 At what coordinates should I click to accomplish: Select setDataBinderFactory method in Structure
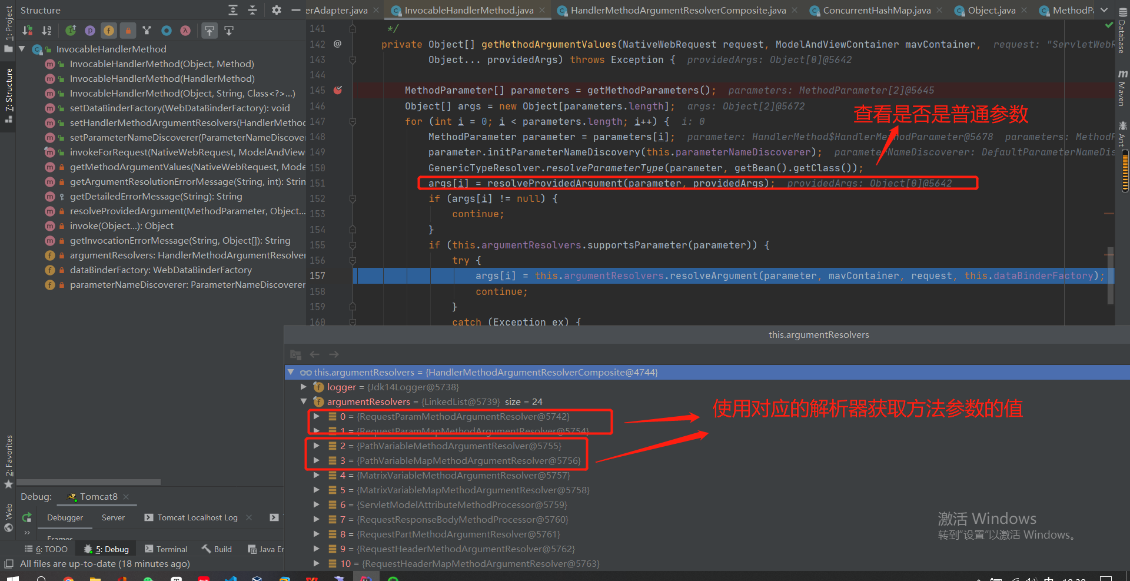[180, 108]
